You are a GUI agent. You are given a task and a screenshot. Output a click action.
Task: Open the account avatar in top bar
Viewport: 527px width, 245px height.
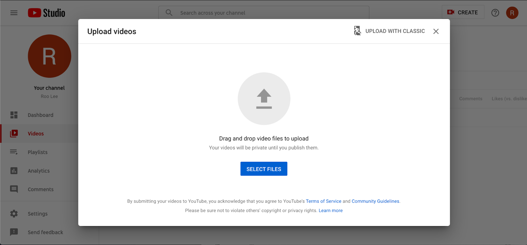click(512, 13)
